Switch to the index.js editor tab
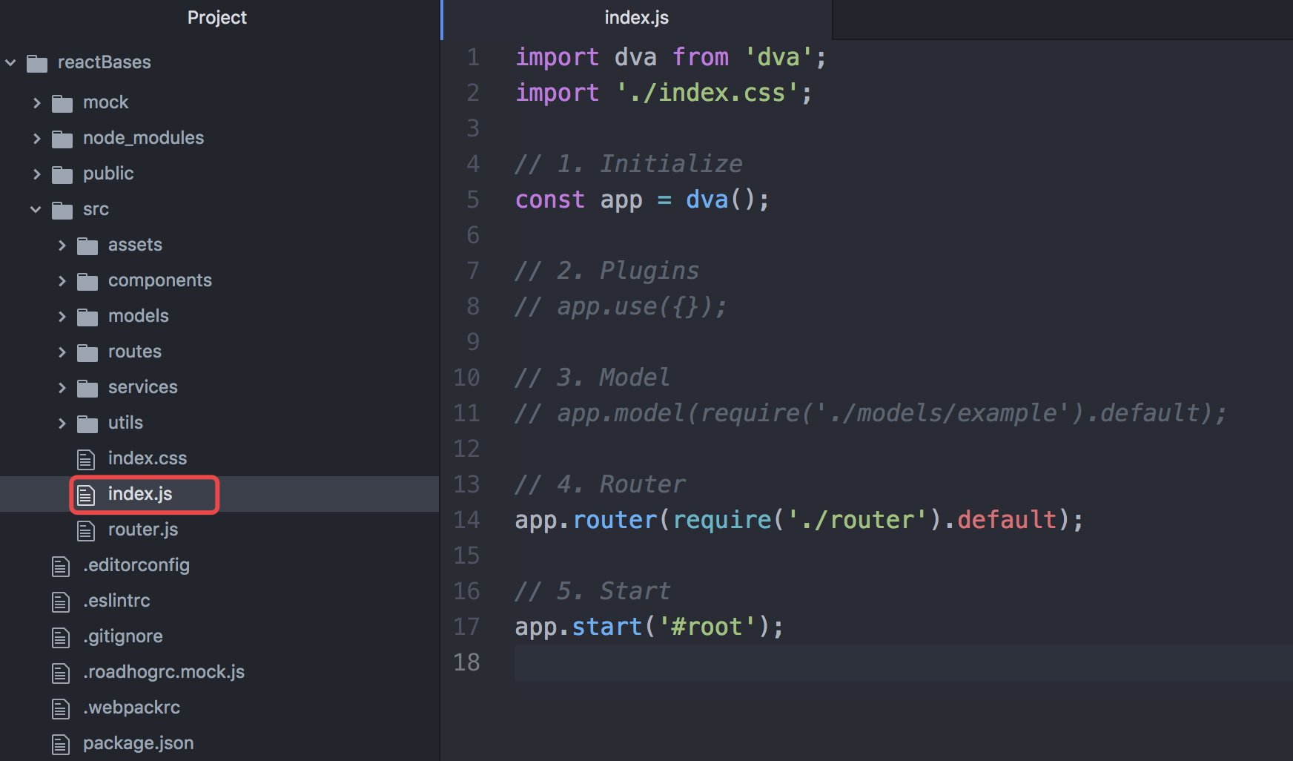Screen dimensions: 1293x761 [635, 17]
